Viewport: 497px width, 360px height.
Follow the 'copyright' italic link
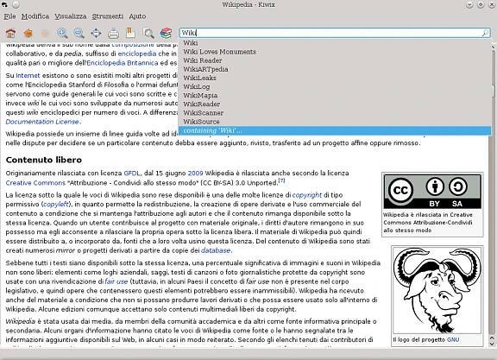[307, 195]
